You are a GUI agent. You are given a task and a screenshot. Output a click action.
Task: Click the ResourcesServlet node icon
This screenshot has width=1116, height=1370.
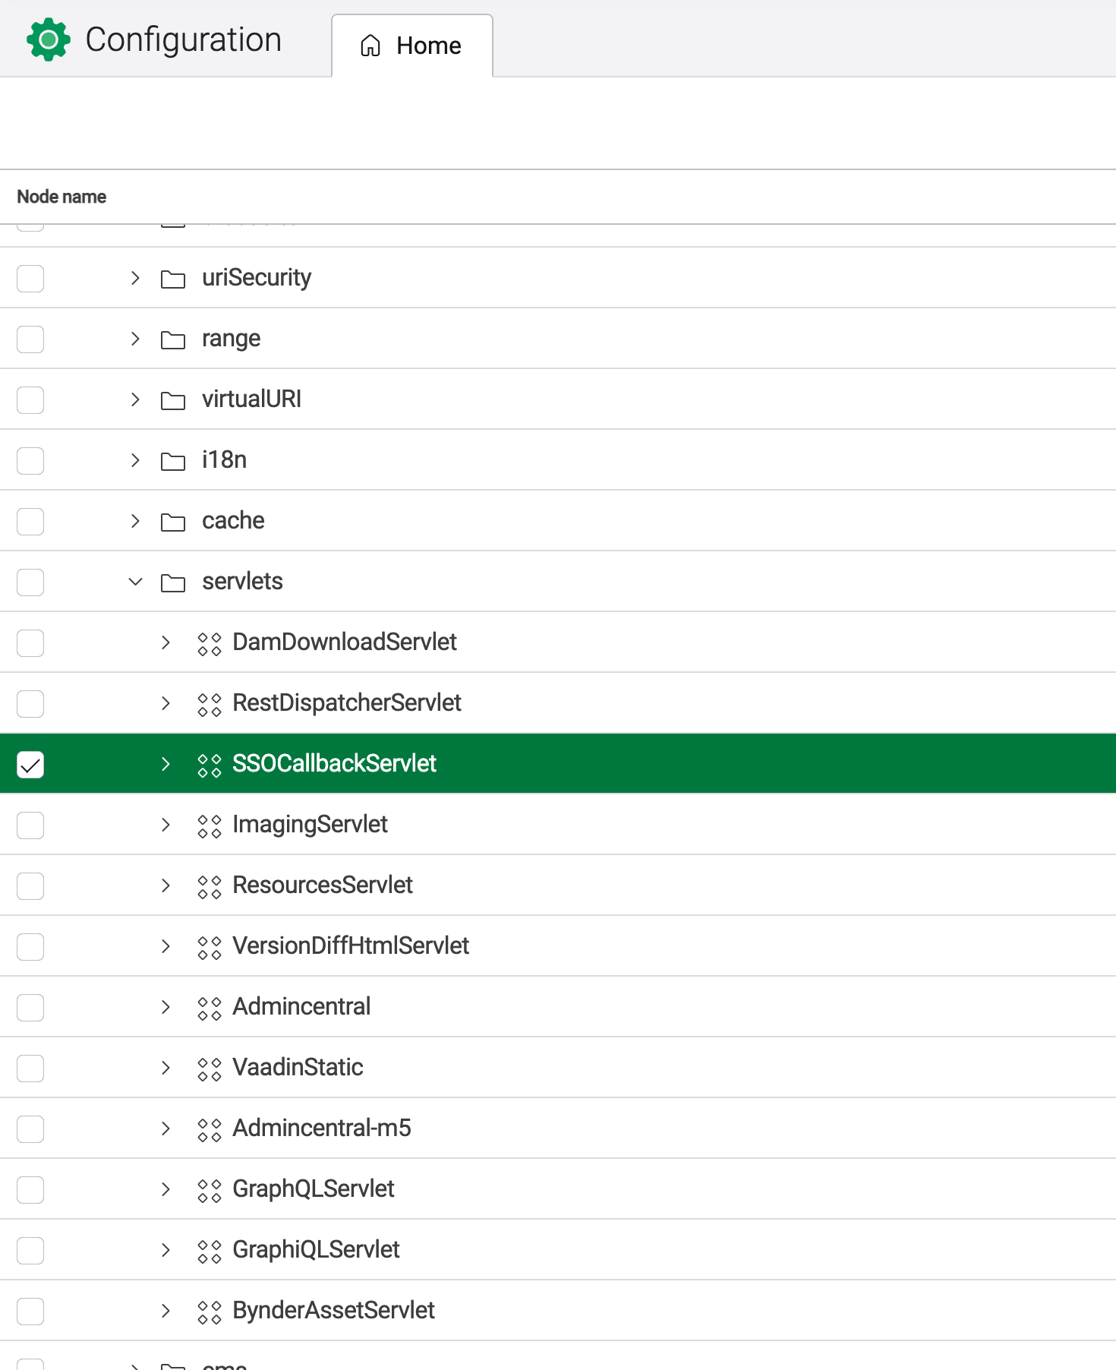point(210,886)
